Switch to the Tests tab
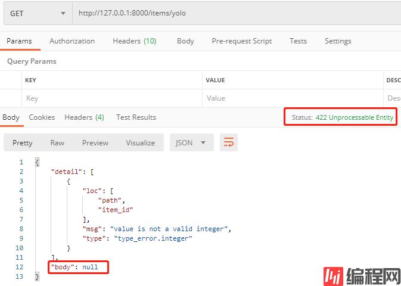This screenshot has height=286, width=401. tap(298, 41)
